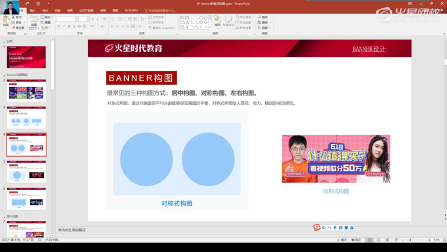
Task: Open the ACROBAT ribbon tab
Action: pyautogui.click(x=131, y=10)
